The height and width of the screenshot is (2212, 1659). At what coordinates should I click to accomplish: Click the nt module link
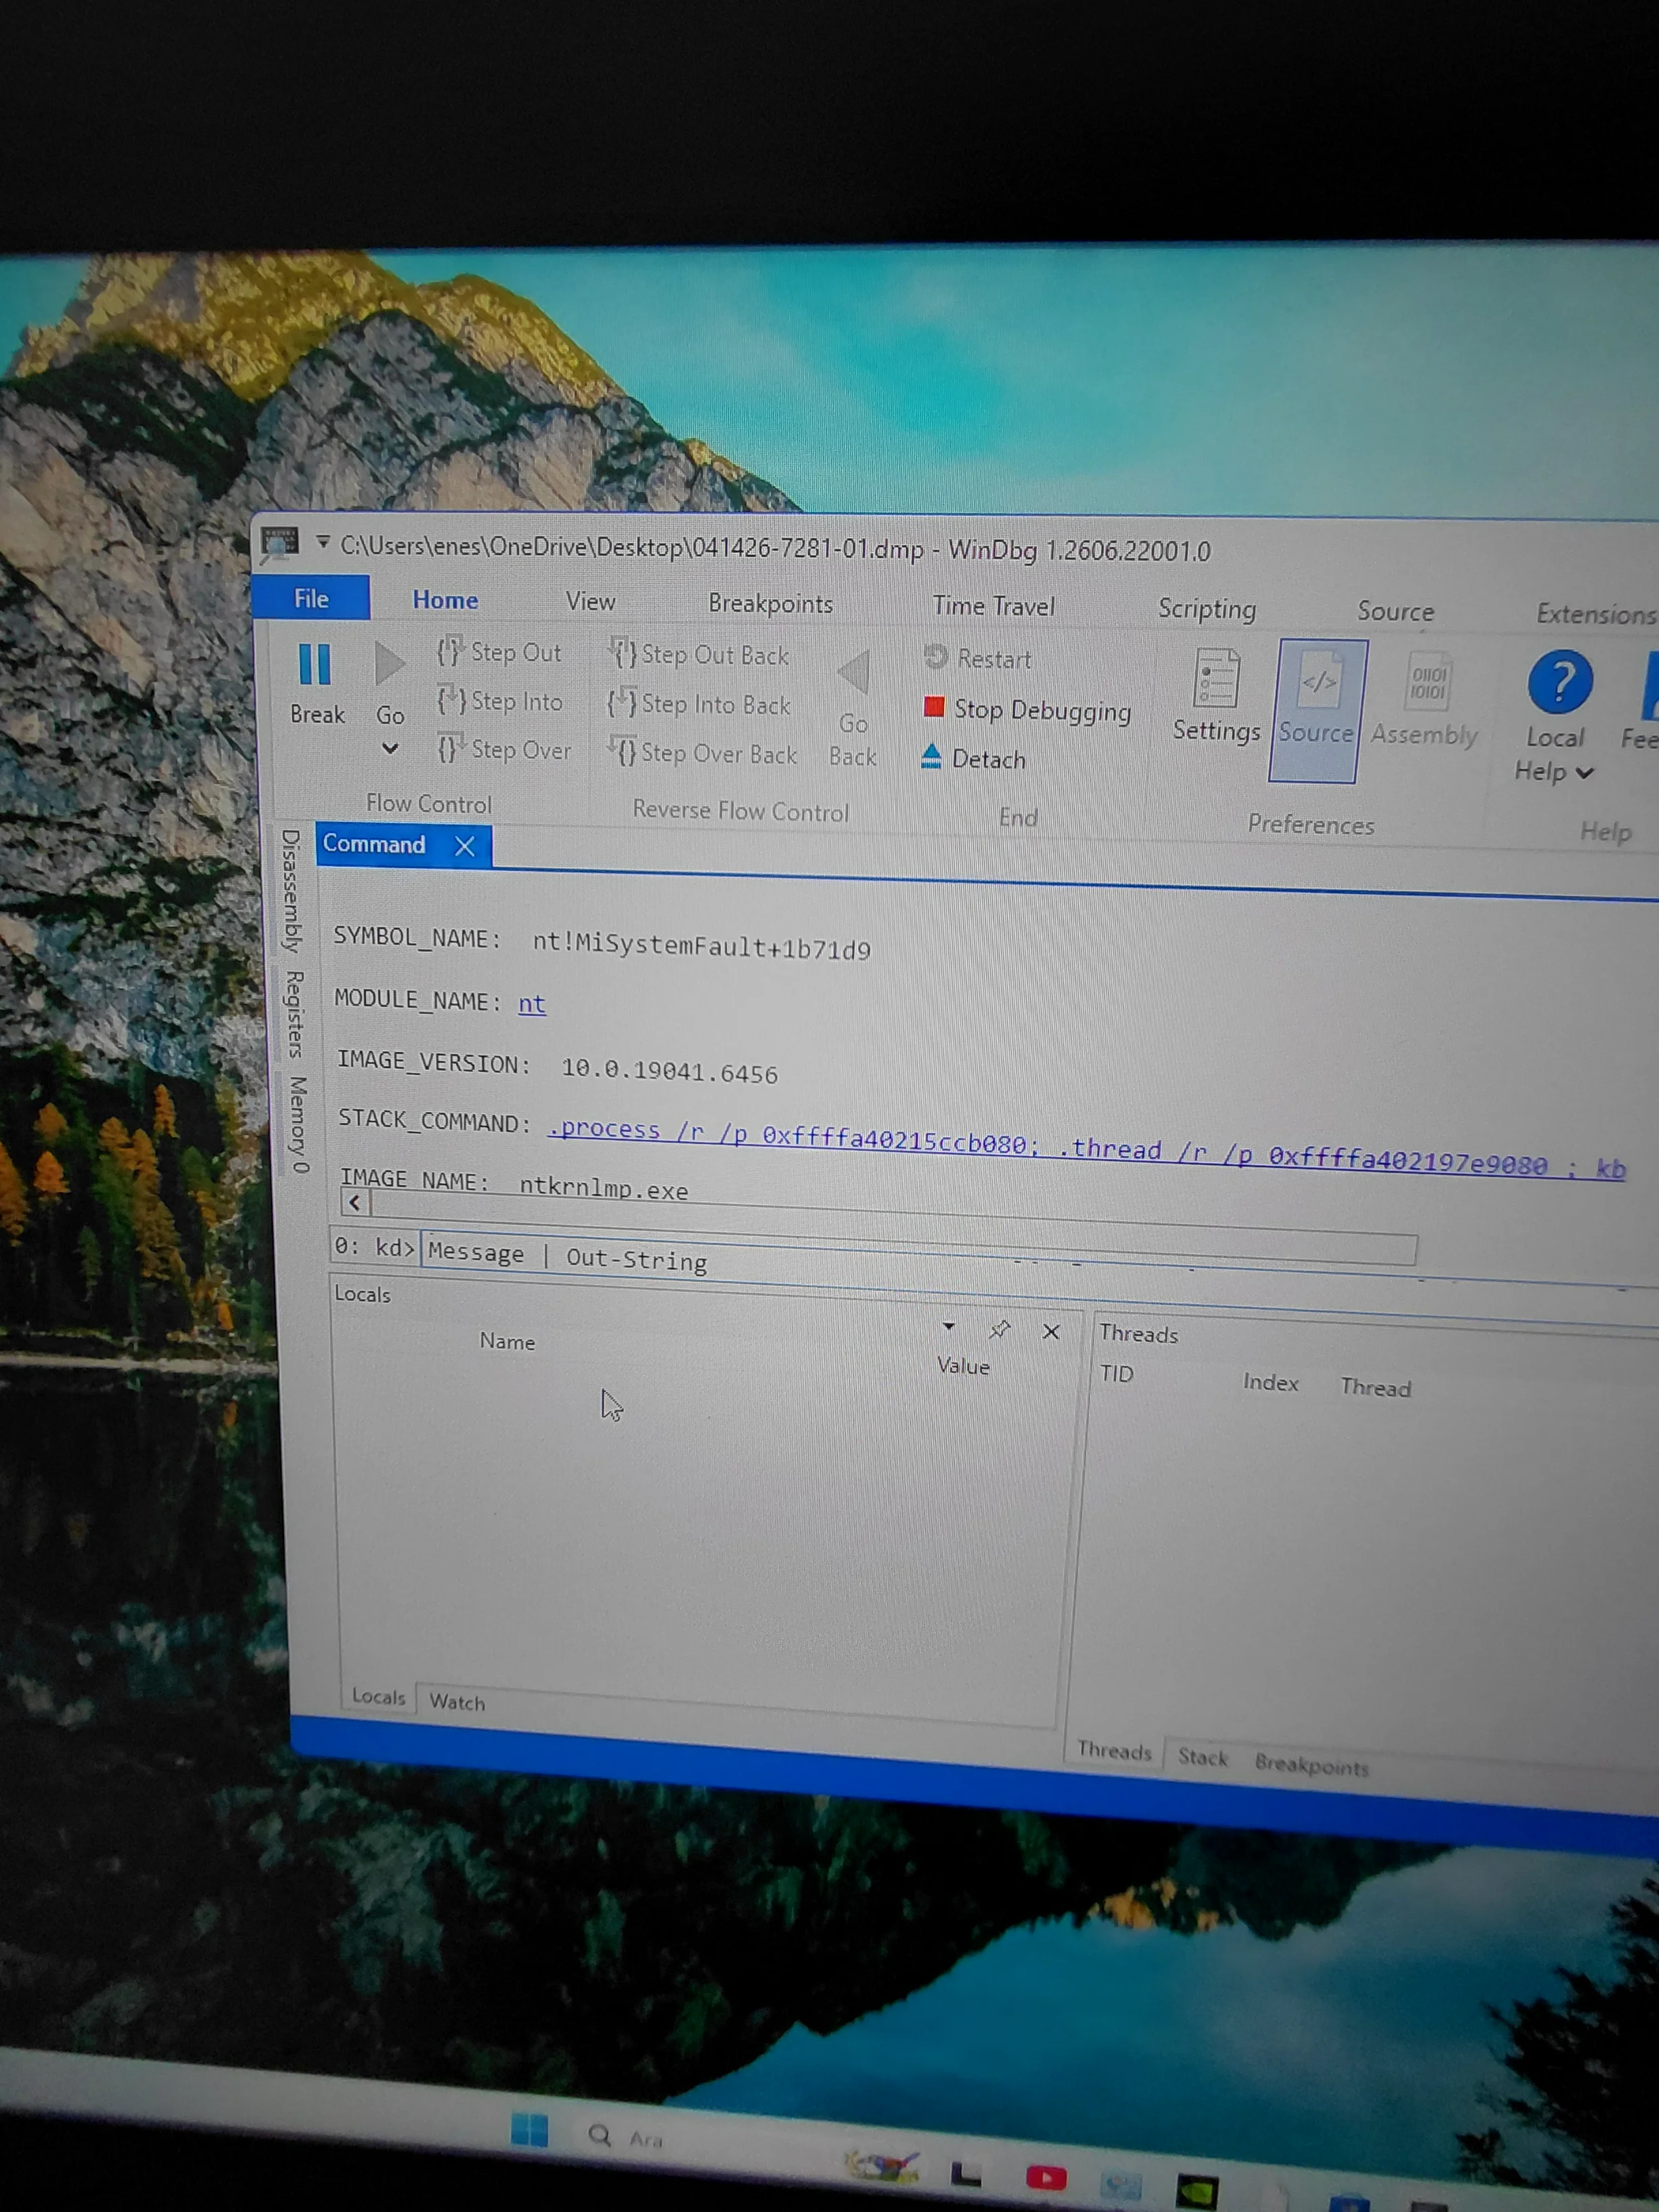click(532, 1003)
